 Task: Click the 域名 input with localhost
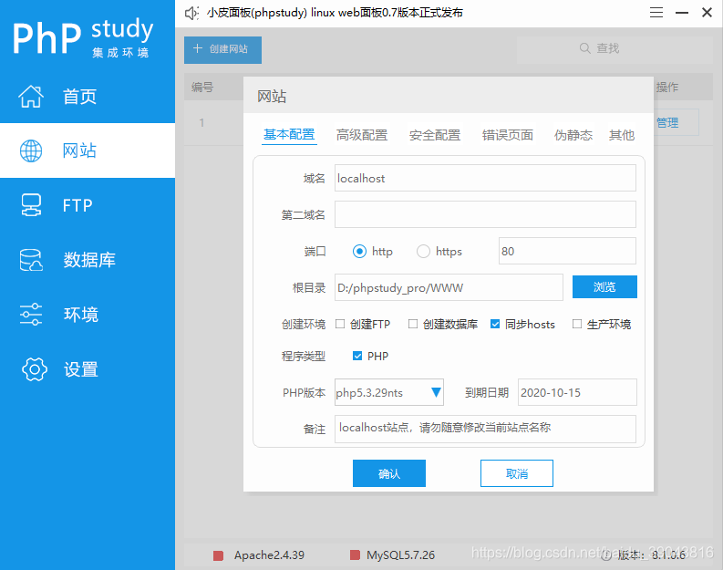pos(485,178)
